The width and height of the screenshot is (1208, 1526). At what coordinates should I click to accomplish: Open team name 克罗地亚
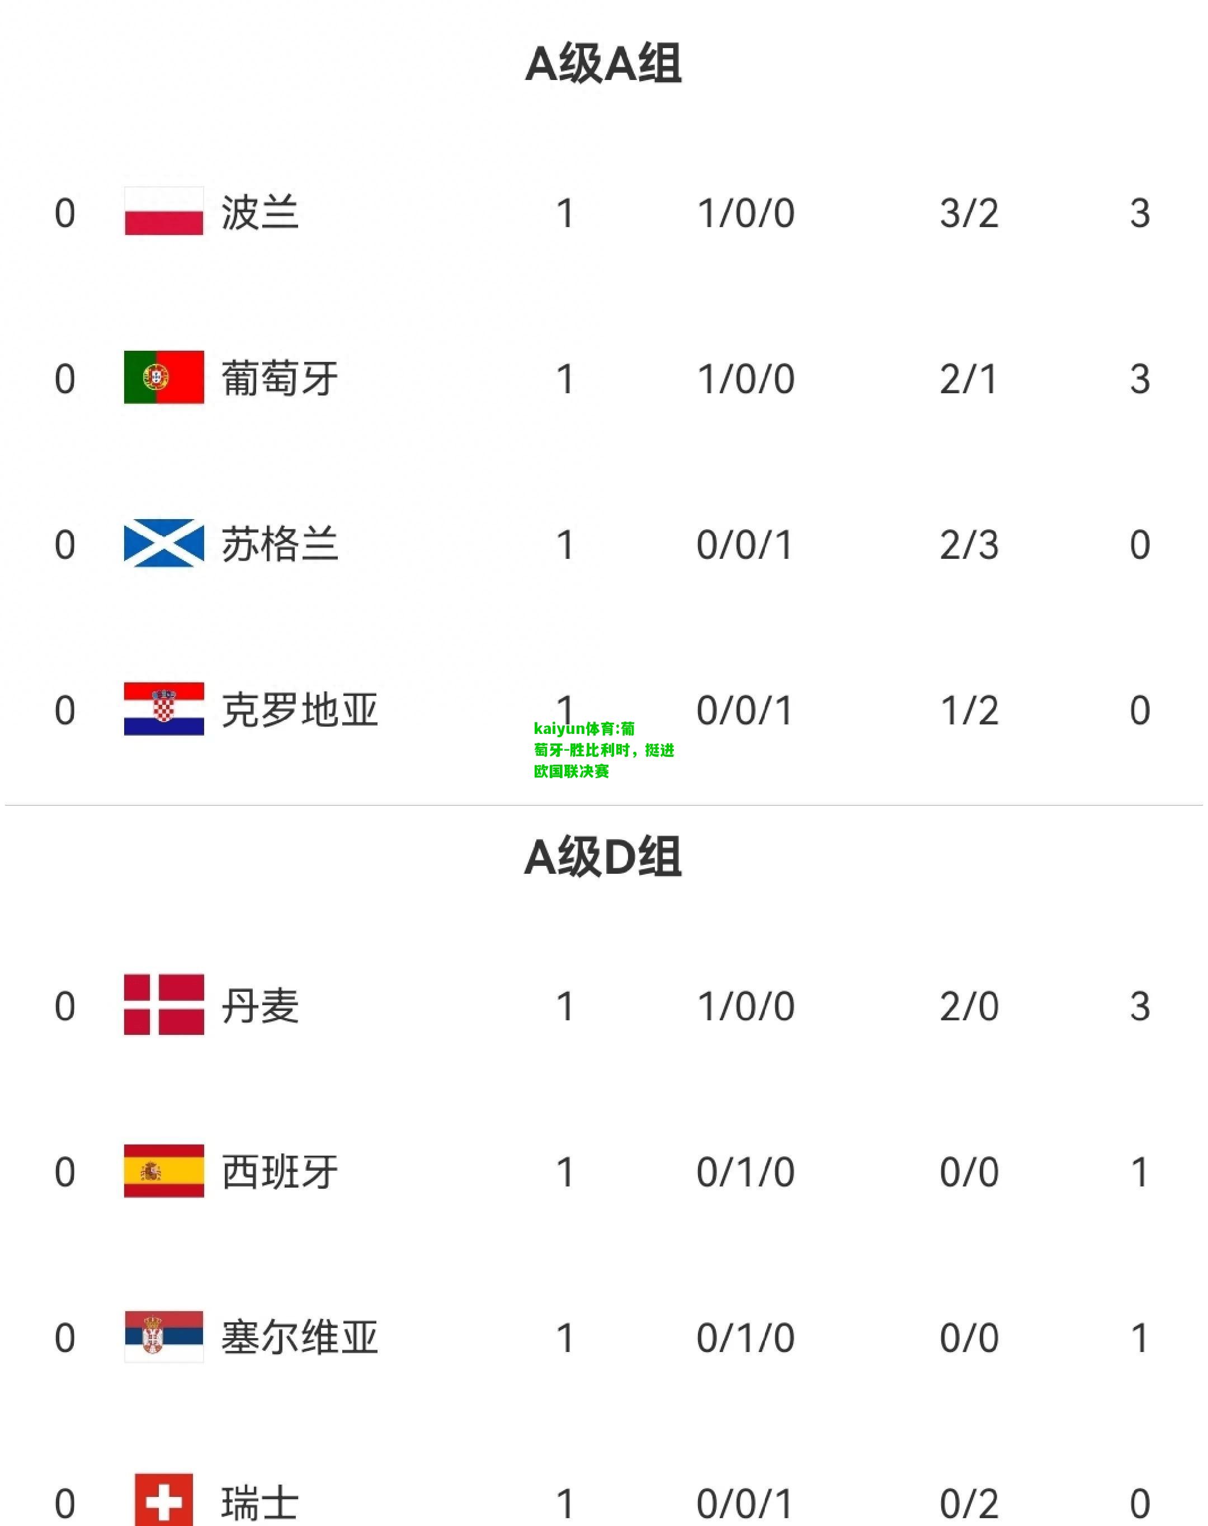[x=300, y=710]
